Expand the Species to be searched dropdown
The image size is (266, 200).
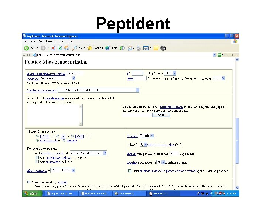(x=137, y=90)
